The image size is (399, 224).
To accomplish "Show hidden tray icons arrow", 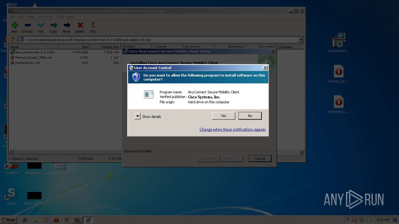I will 348,220.
